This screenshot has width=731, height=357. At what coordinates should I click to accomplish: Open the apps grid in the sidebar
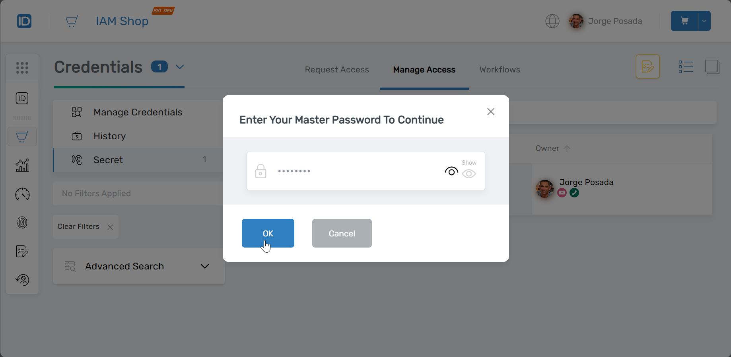click(x=22, y=68)
